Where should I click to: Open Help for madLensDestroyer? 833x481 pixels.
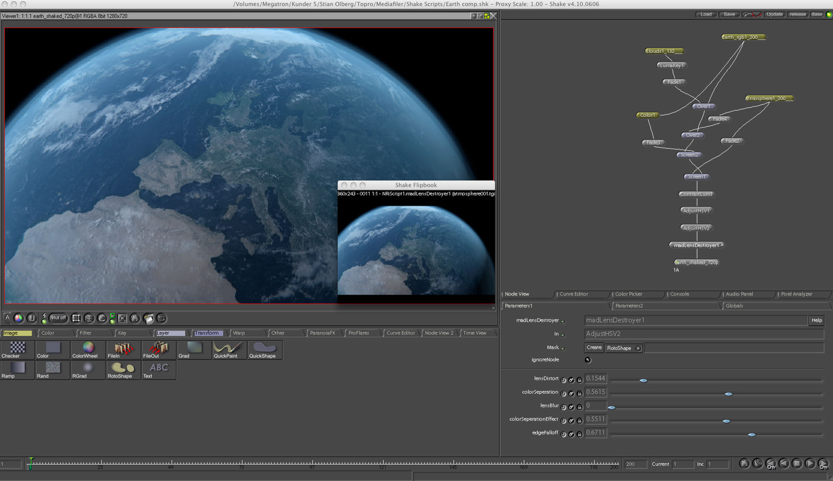pyautogui.click(x=816, y=320)
